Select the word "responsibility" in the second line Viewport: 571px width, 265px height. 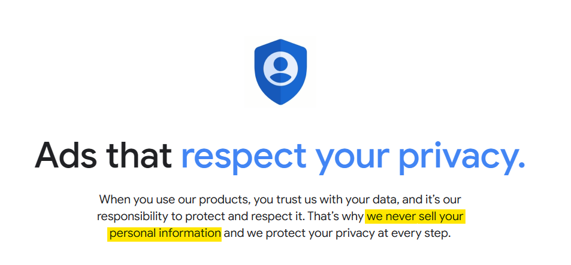point(132,217)
